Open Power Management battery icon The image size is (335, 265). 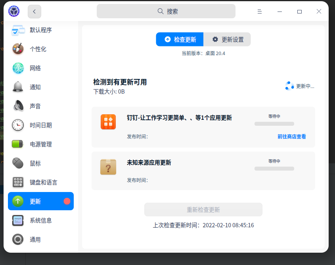coord(17,144)
